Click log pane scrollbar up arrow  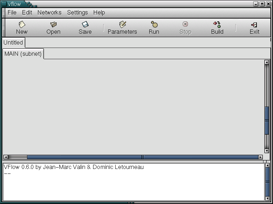[268, 165]
